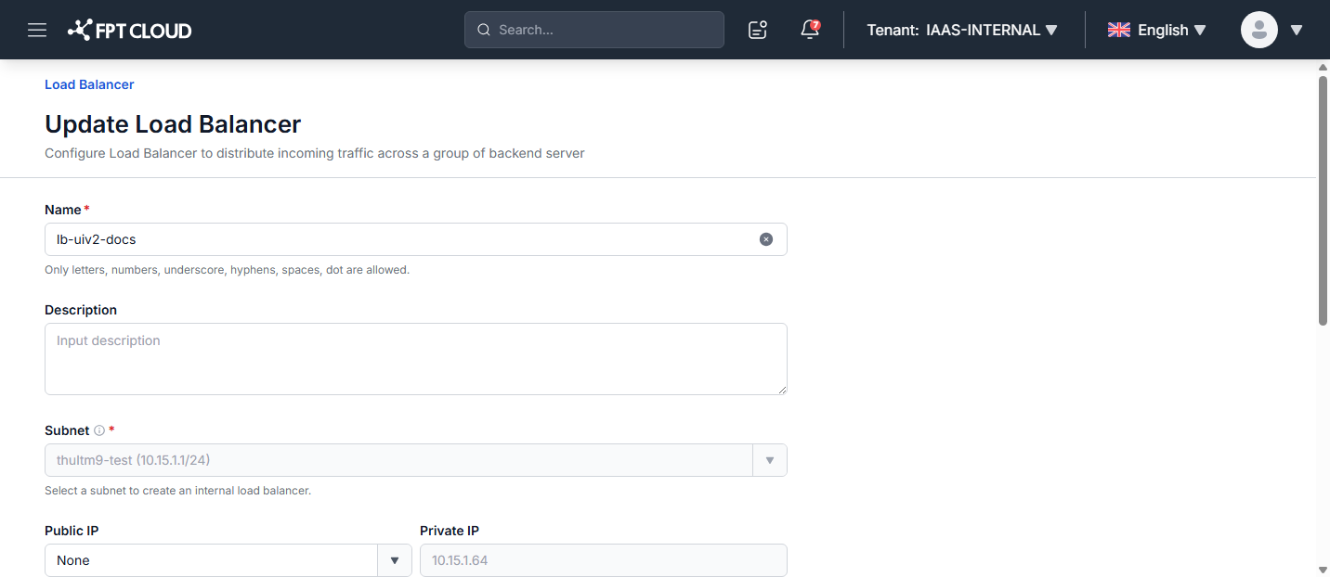Click the Subnet info icon

coord(99,430)
